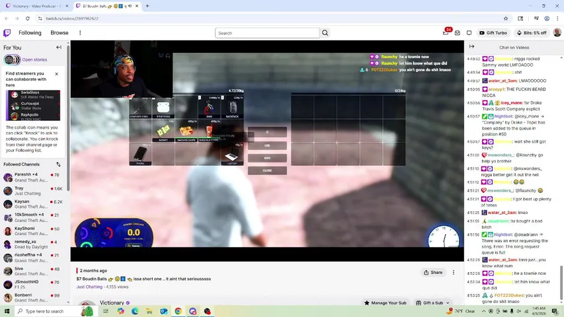Image resolution: width=564 pixels, height=317 pixels.
Task: Open stories in the sidebar
Action: pos(34,59)
